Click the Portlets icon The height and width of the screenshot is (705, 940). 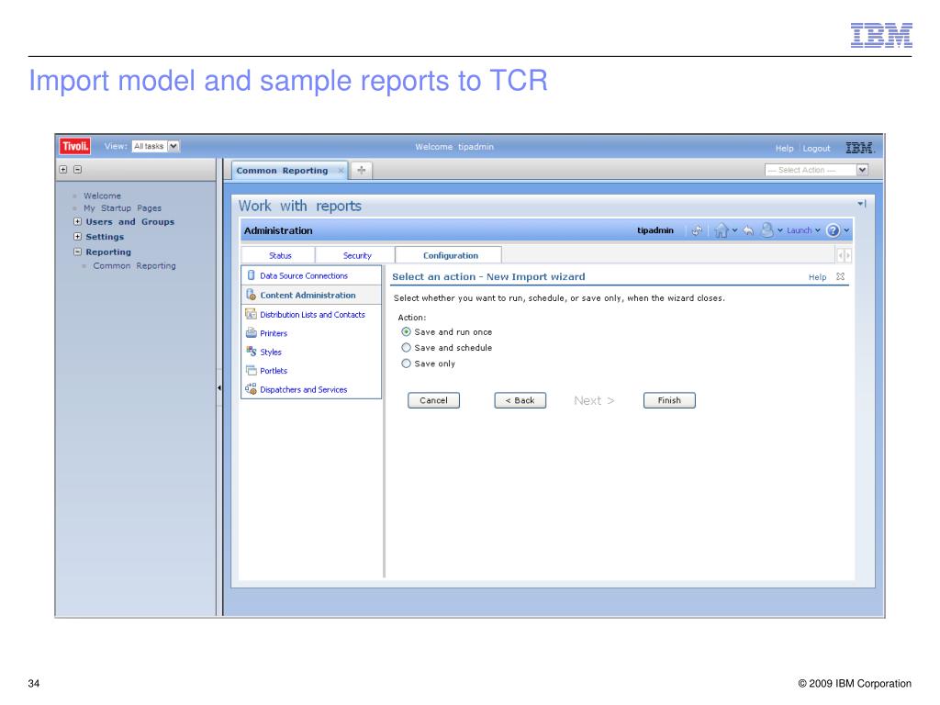pos(252,371)
